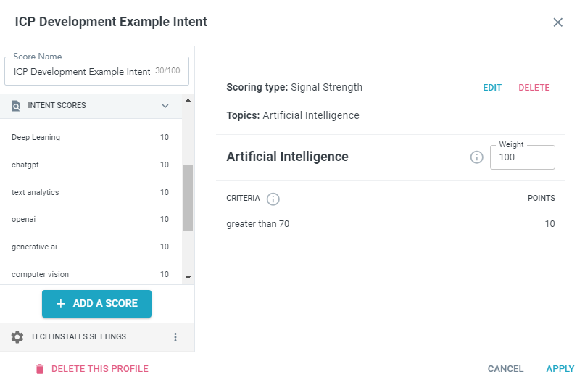Click the Weight input field

tap(522, 157)
